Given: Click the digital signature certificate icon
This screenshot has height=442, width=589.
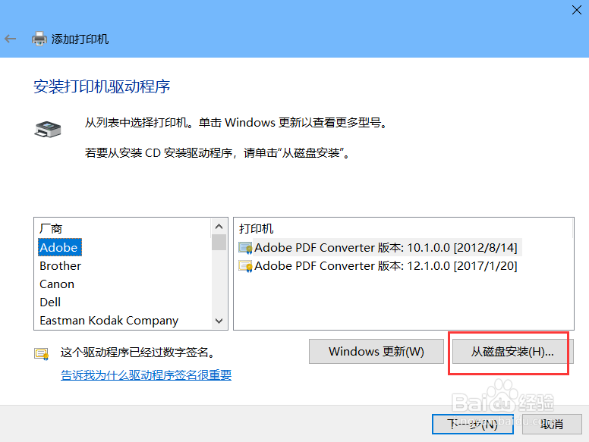Looking at the screenshot, I should point(41,353).
